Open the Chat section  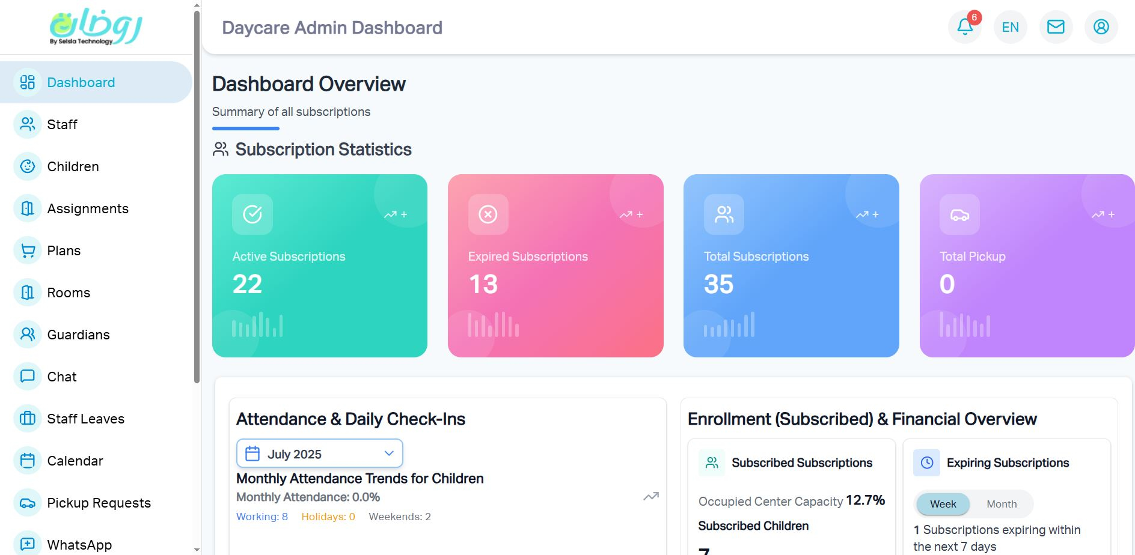click(x=61, y=377)
